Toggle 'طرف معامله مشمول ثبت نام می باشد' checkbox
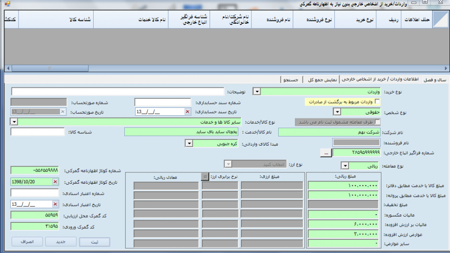Image resolution: width=450 pixels, height=253 pixels. (x=377, y=122)
